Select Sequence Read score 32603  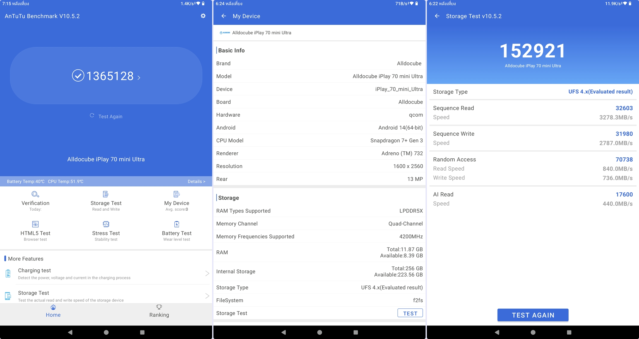(624, 108)
